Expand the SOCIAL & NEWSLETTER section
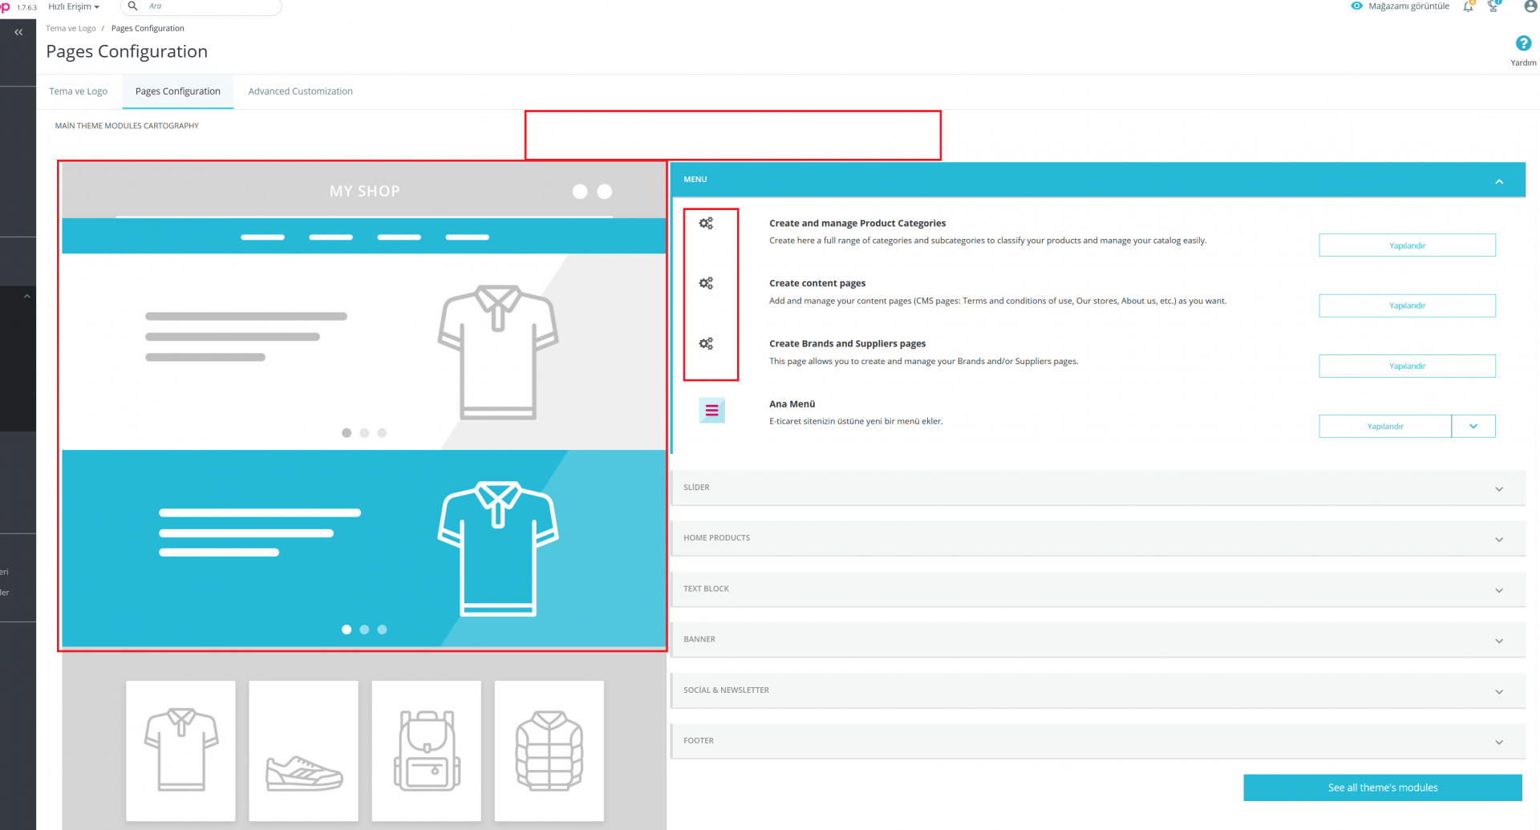This screenshot has height=830, width=1540. pos(1499,691)
